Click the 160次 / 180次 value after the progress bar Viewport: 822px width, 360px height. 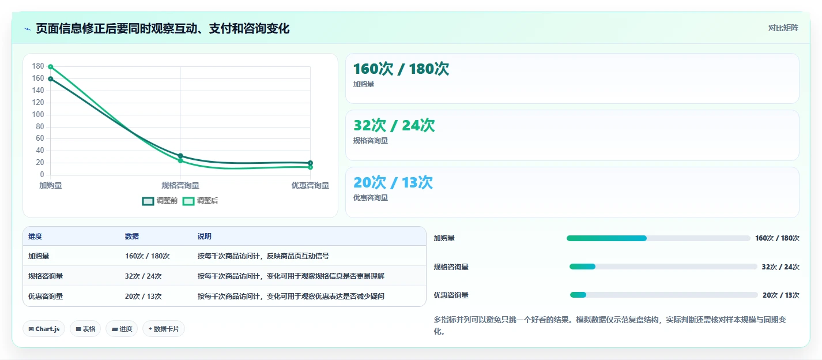777,238
